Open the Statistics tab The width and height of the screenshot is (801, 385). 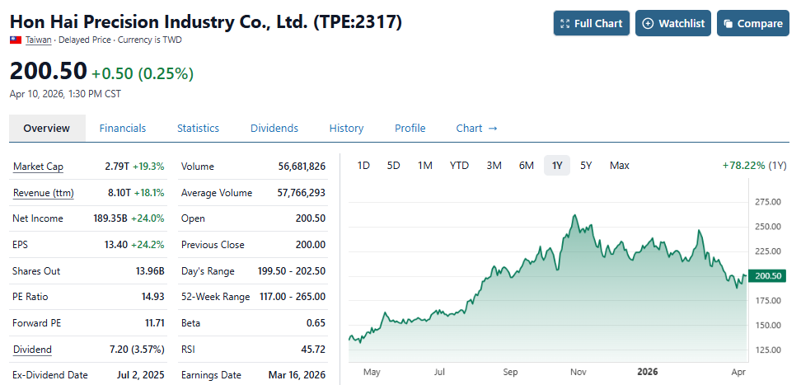(x=198, y=128)
